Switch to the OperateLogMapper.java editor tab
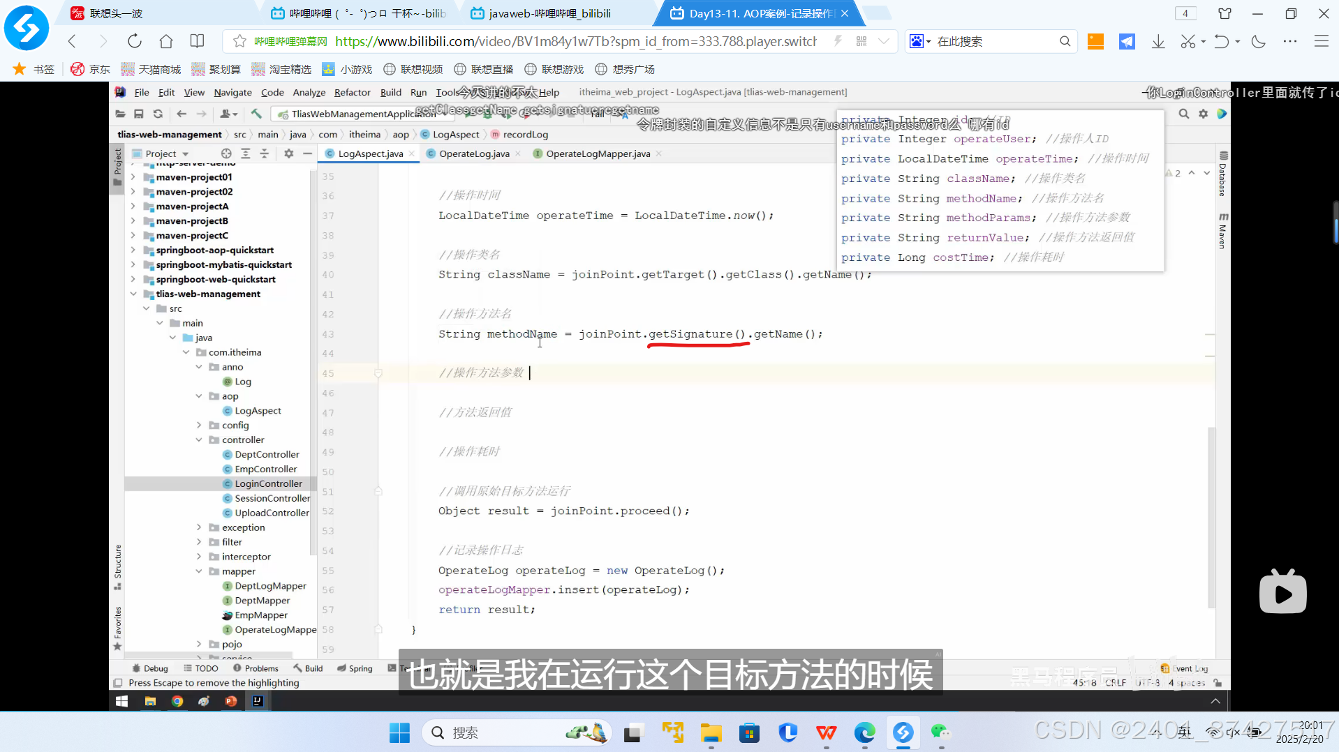 pyautogui.click(x=598, y=153)
